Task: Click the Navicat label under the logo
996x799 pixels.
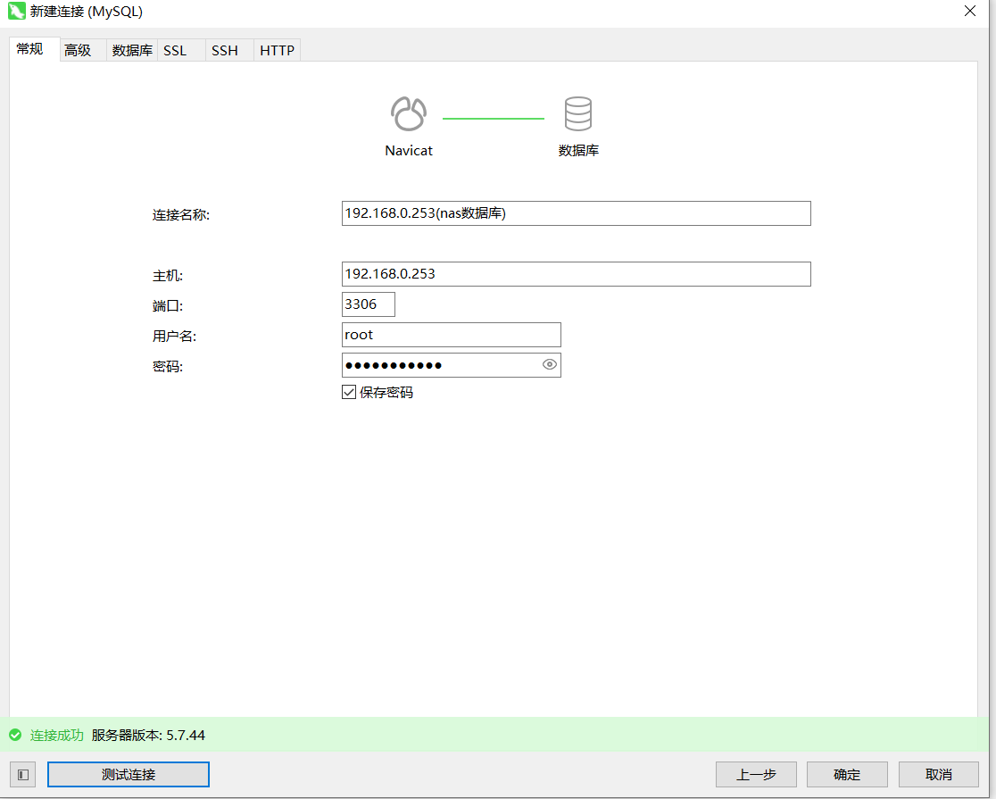Action: point(409,151)
